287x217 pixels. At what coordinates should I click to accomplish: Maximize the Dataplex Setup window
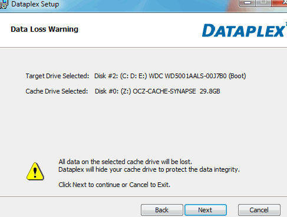(x=263, y=3)
